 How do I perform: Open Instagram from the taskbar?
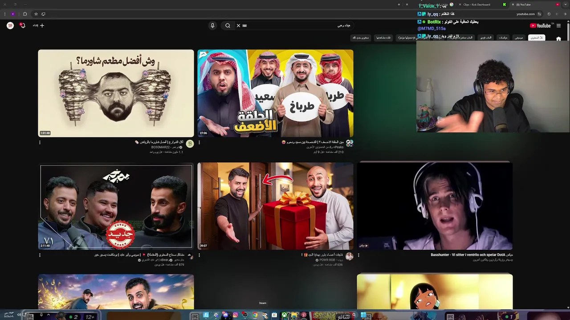pos(235,315)
